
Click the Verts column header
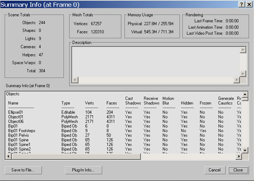click(x=89, y=103)
